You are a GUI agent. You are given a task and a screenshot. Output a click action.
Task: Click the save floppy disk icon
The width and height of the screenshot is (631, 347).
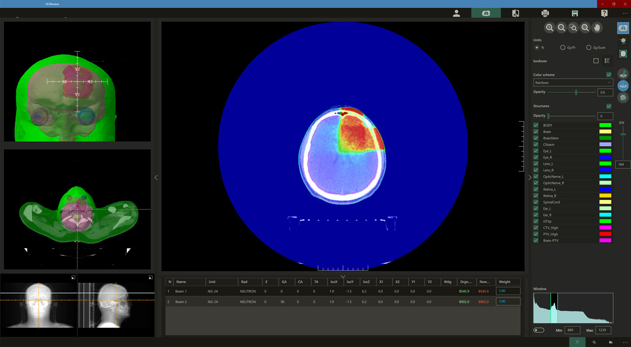click(x=575, y=13)
